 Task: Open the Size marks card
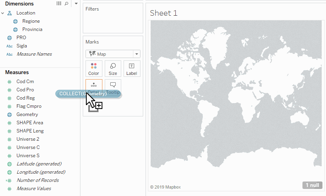(x=113, y=69)
